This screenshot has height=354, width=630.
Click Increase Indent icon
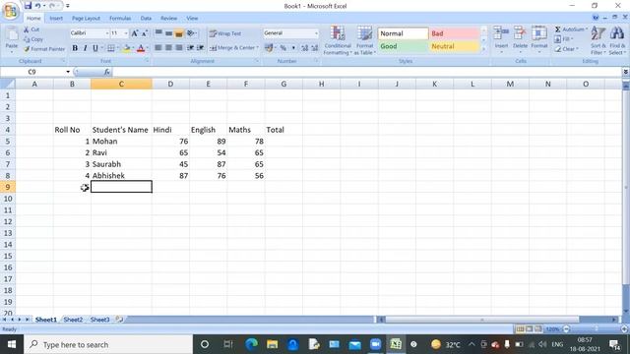click(200, 48)
